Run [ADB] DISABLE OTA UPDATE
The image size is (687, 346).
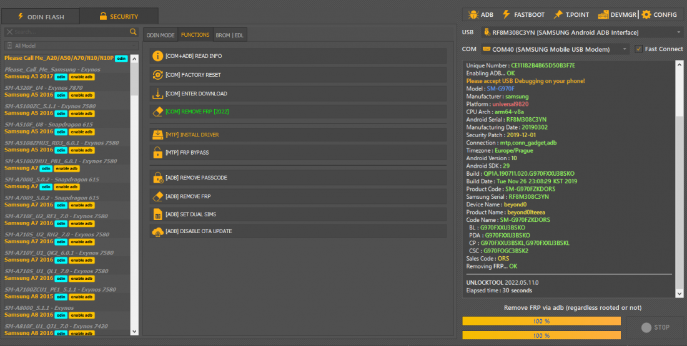[298, 231]
